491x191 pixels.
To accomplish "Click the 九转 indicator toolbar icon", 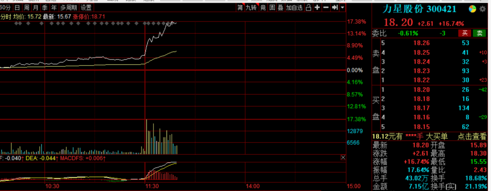I will coord(251,8).
